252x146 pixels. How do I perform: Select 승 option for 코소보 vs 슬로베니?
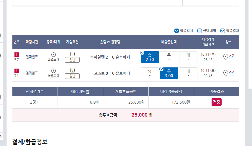[x=150, y=73]
